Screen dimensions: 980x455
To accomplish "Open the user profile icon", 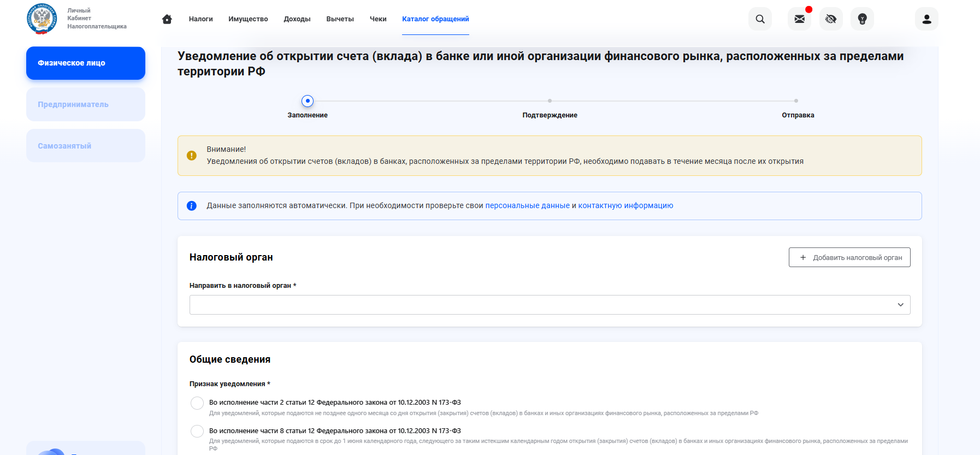I will pos(926,19).
